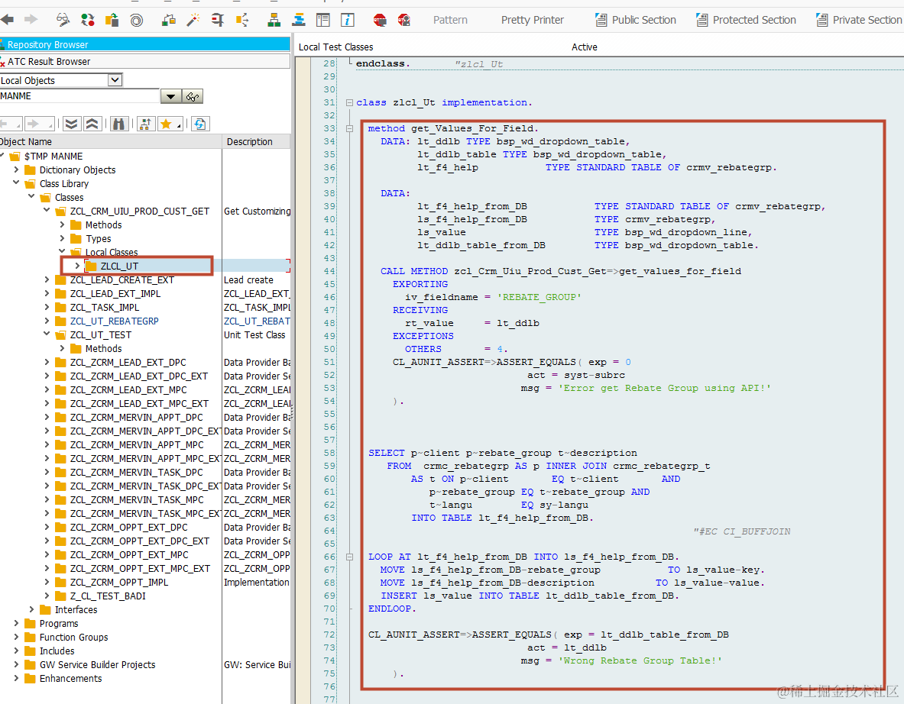Set session breakpoint with the stop-sign icon
Viewport: 904px width, 704px height.
click(379, 20)
